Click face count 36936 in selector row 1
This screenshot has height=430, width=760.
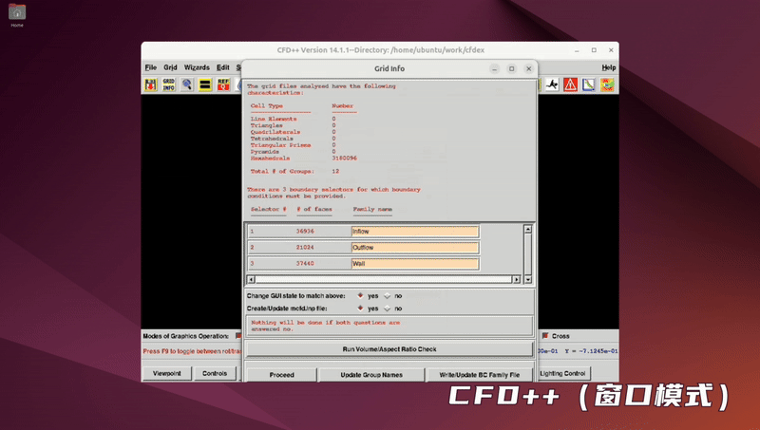[x=305, y=232]
